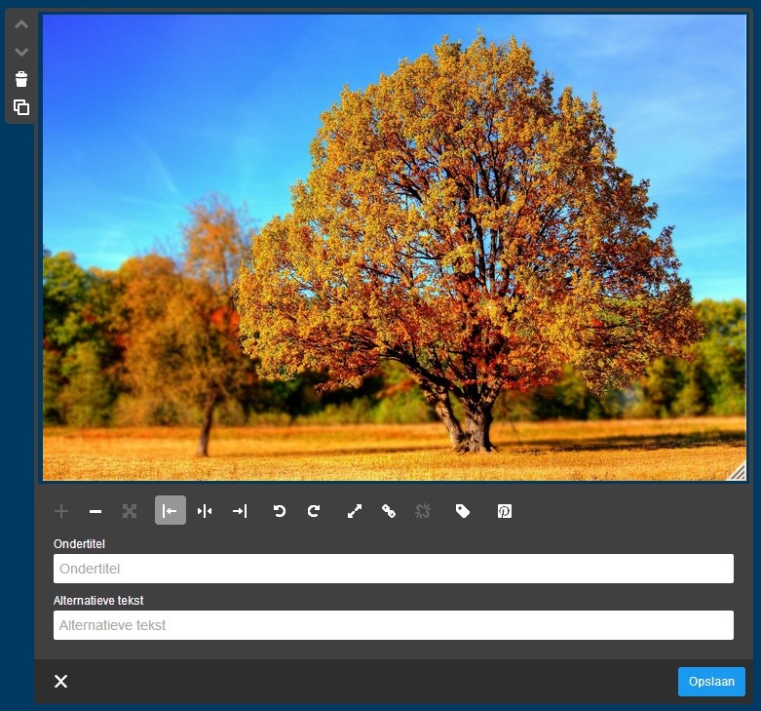
Task: Align the image to the left
Action: [171, 510]
